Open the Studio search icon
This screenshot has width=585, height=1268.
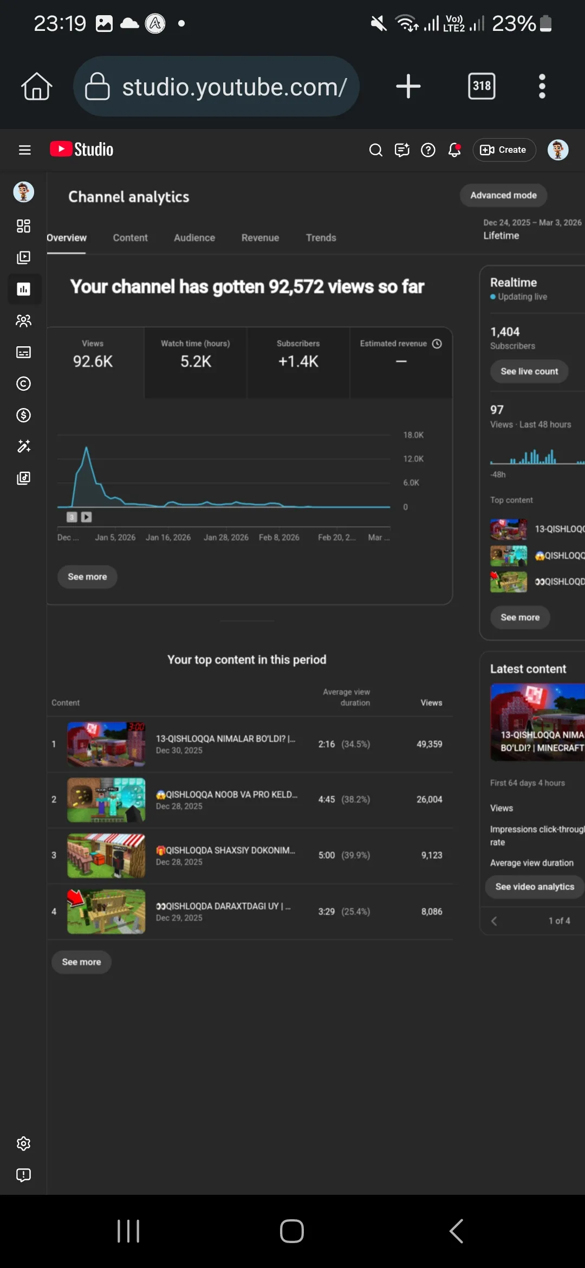(x=375, y=150)
